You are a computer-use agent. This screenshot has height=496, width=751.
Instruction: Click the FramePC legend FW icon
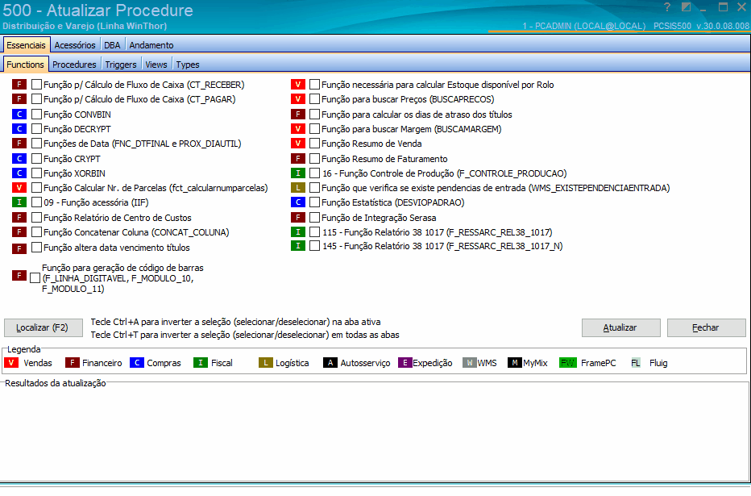tap(567, 363)
